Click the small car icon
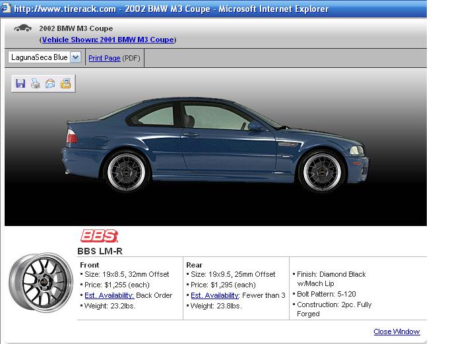This screenshot has height=344, width=475. tap(22, 28)
